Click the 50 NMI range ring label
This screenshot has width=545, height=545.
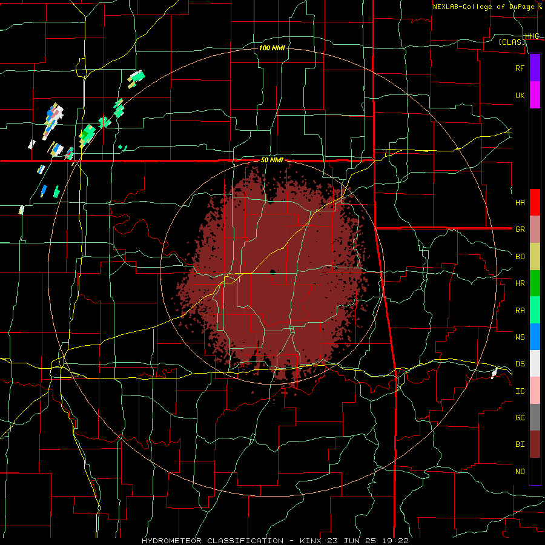click(272, 160)
